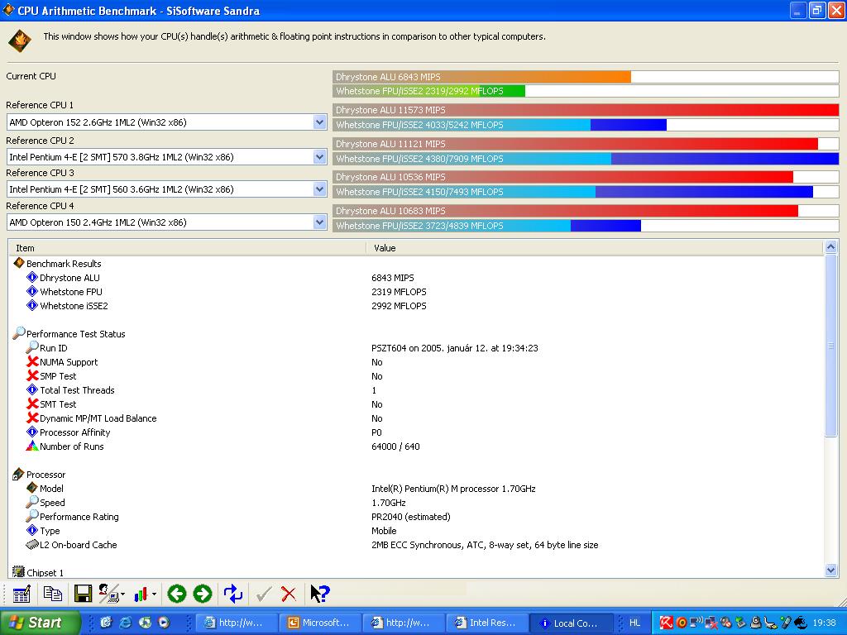Select the Processor section heading

(46, 474)
